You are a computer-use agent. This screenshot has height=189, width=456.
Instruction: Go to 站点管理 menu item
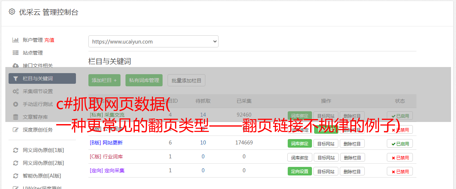tap(33, 53)
